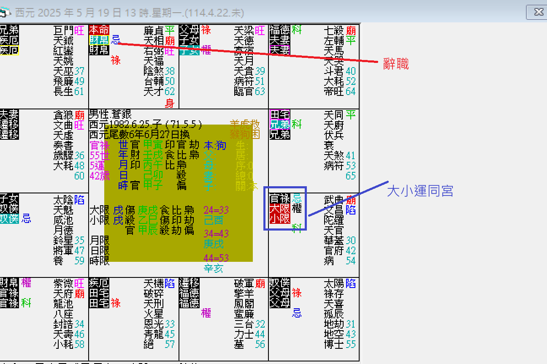Click the 月限 label in the center panel
Screen dimensions: 547x364
tap(100, 240)
